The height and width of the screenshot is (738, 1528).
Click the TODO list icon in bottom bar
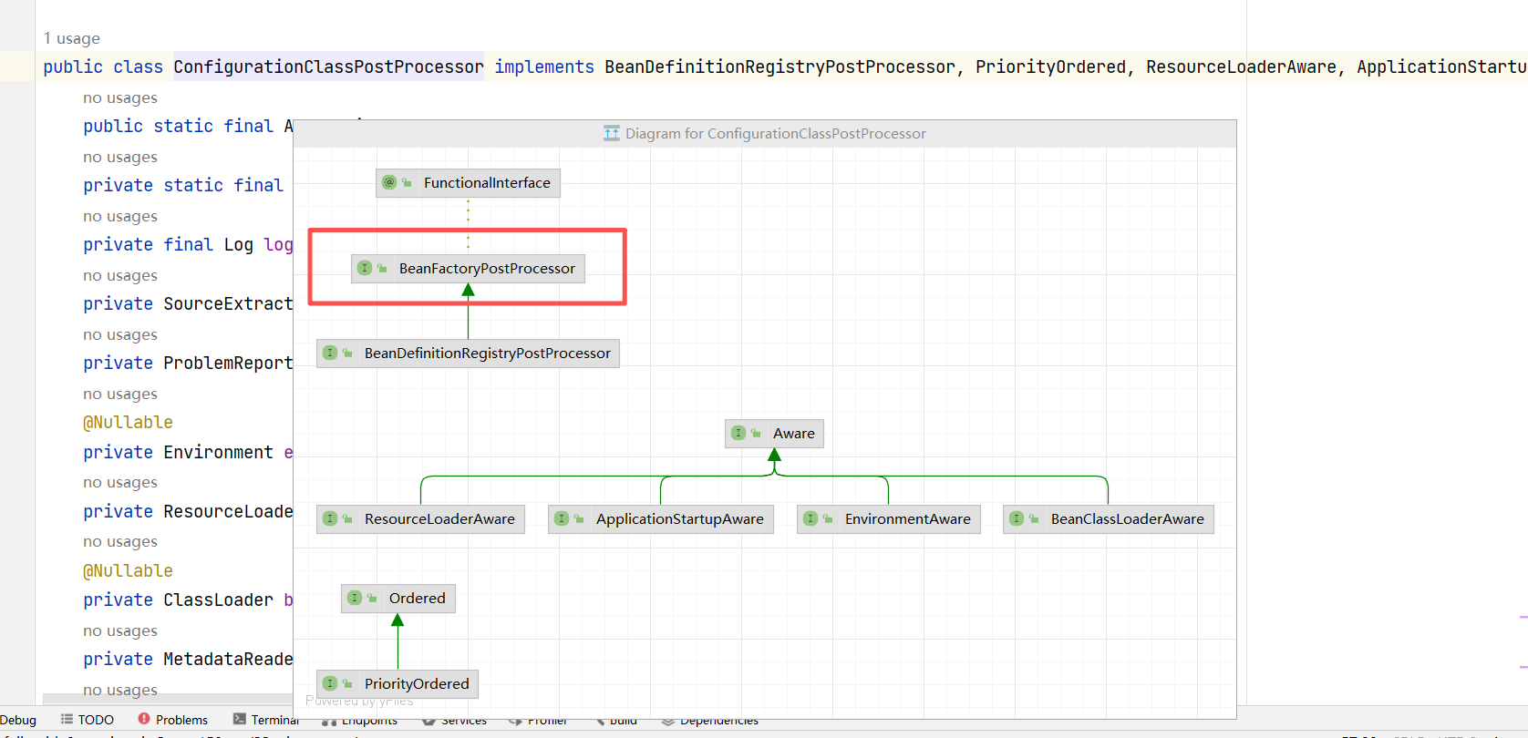[x=67, y=719]
